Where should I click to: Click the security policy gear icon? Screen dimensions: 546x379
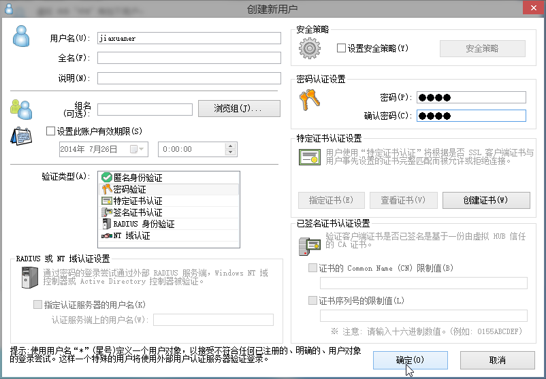point(310,49)
